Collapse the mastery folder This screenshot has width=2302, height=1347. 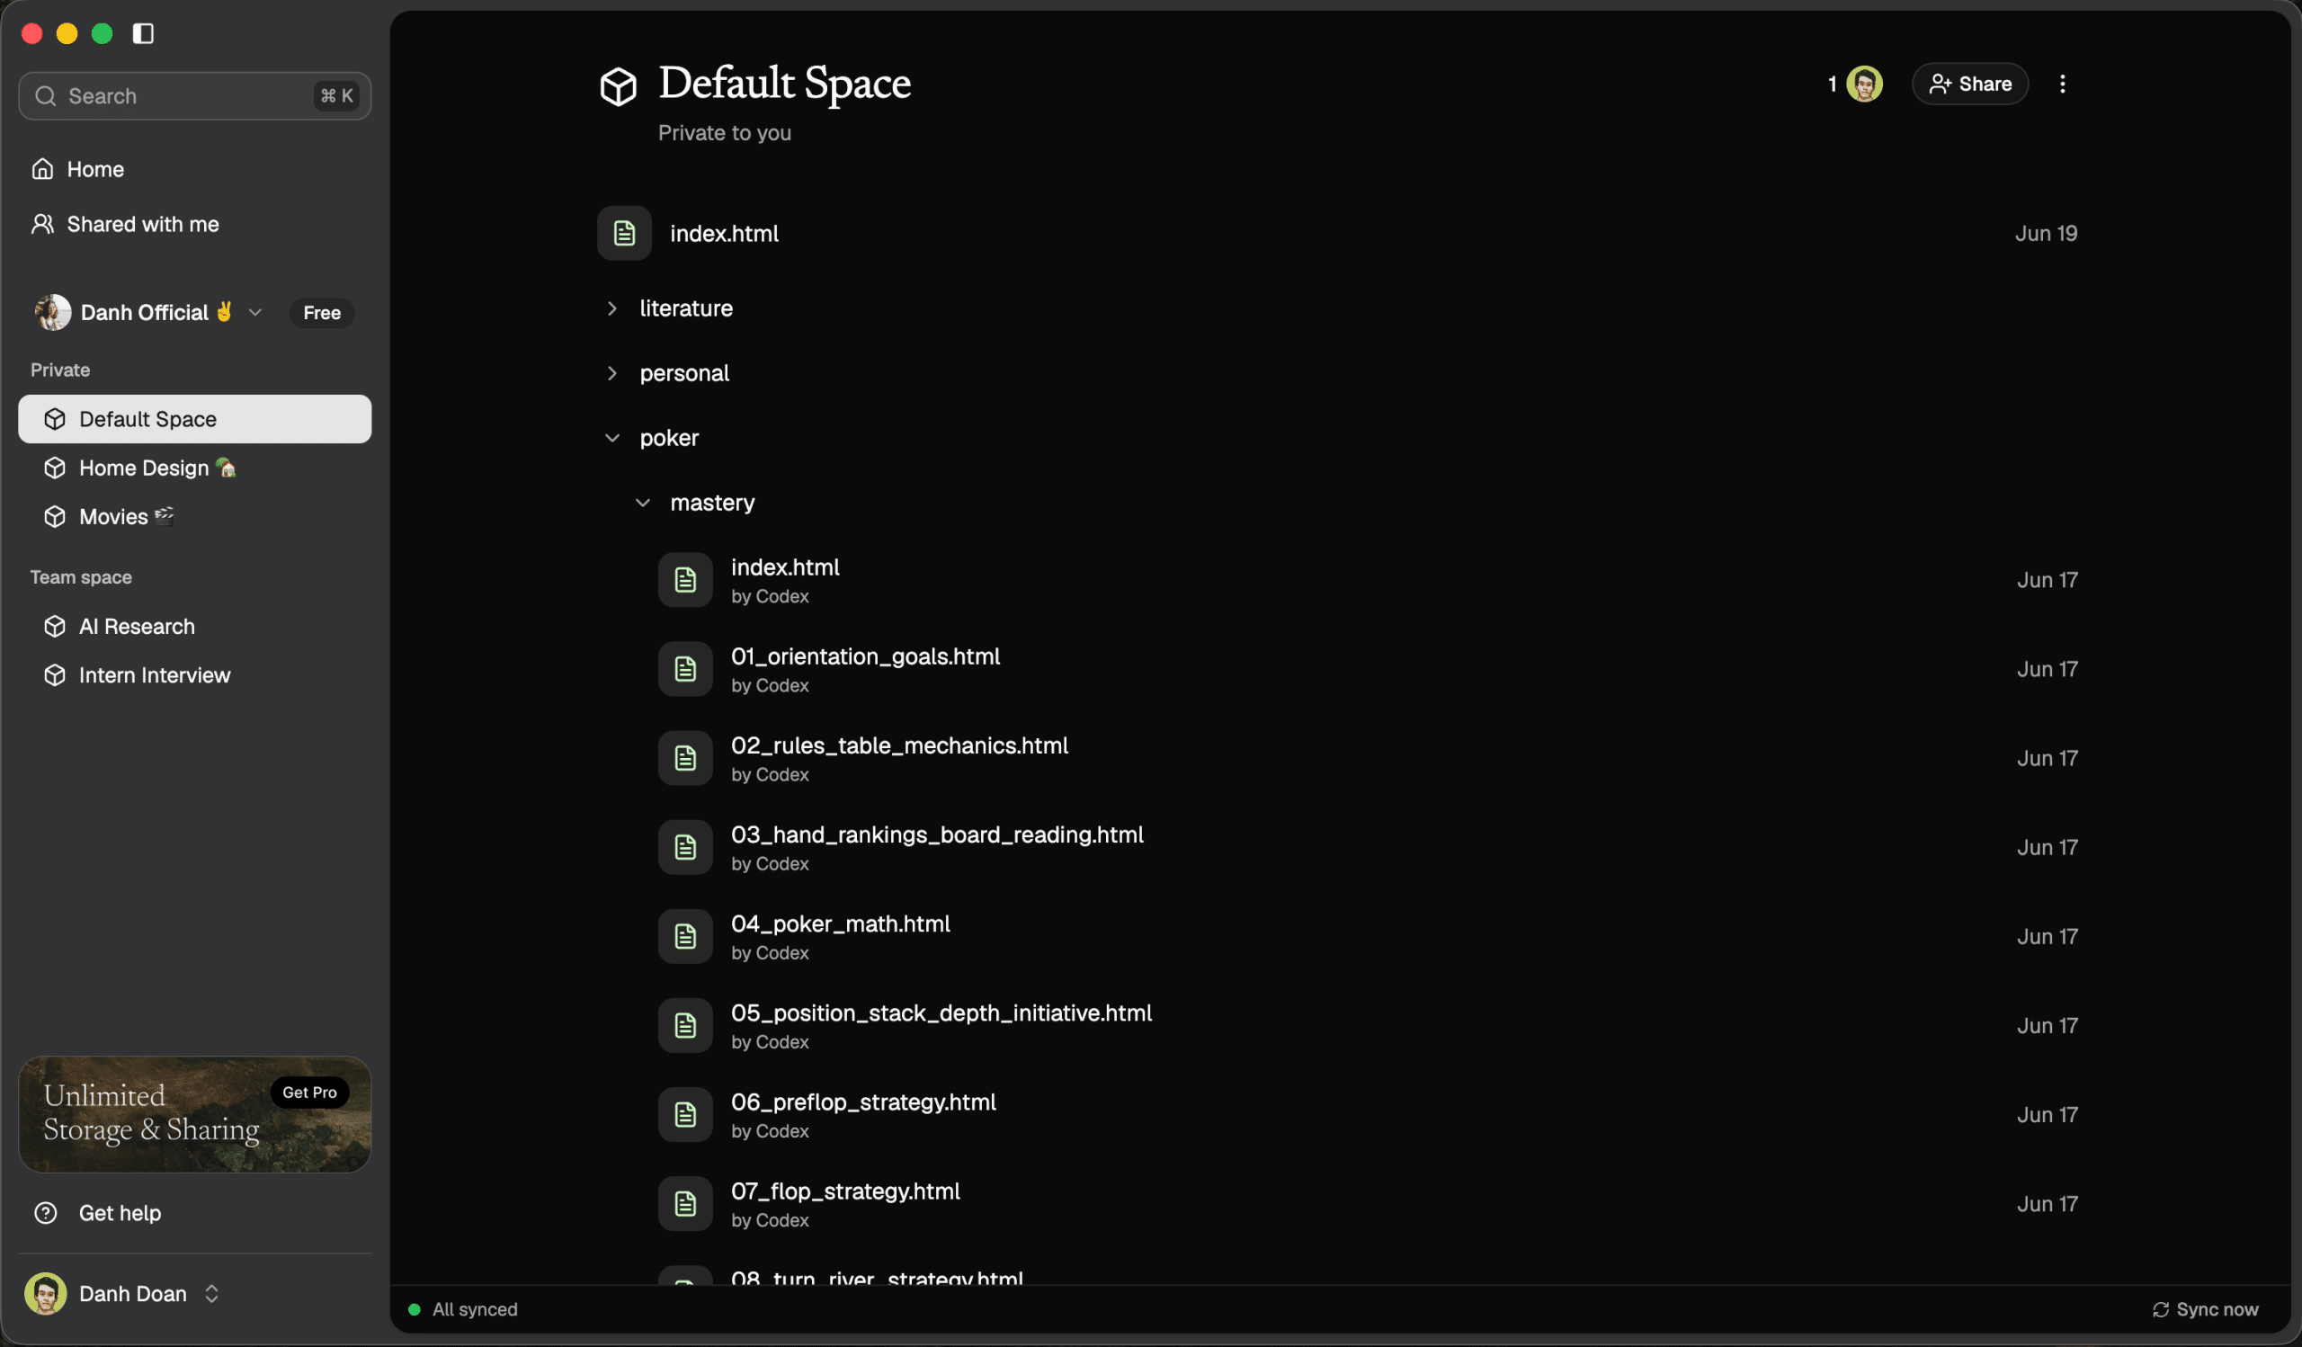pos(643,504)
